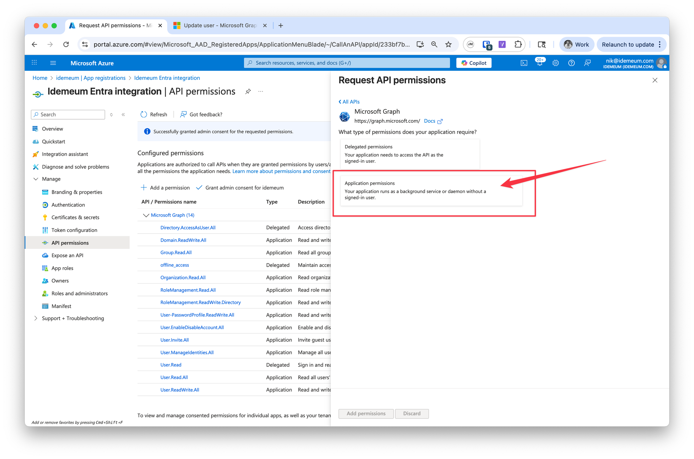Click Grant admin consent for idemeum

(240, 188)
